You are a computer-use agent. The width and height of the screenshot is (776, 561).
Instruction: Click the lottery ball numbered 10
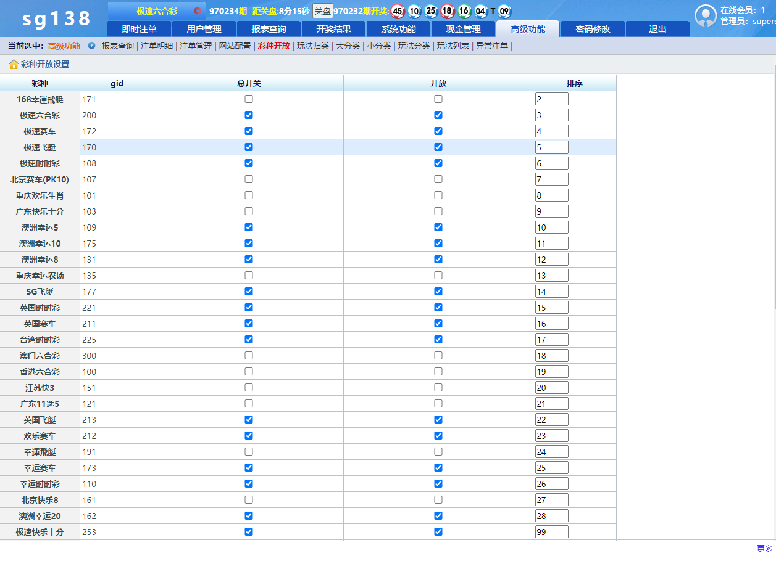(x=414, y=11)
